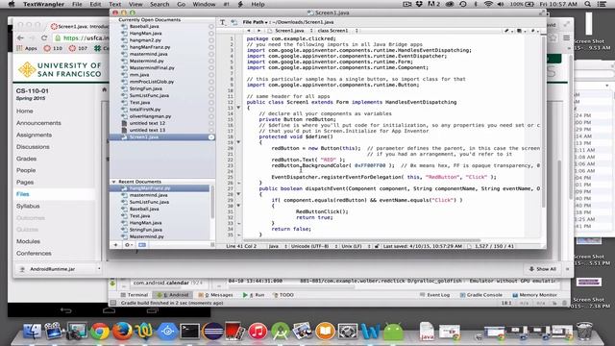Switch to the Messages tab in Android Studio
The image size is (615, 346).
point(215,295)
